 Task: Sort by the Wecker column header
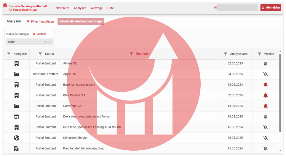coord(269,54)
